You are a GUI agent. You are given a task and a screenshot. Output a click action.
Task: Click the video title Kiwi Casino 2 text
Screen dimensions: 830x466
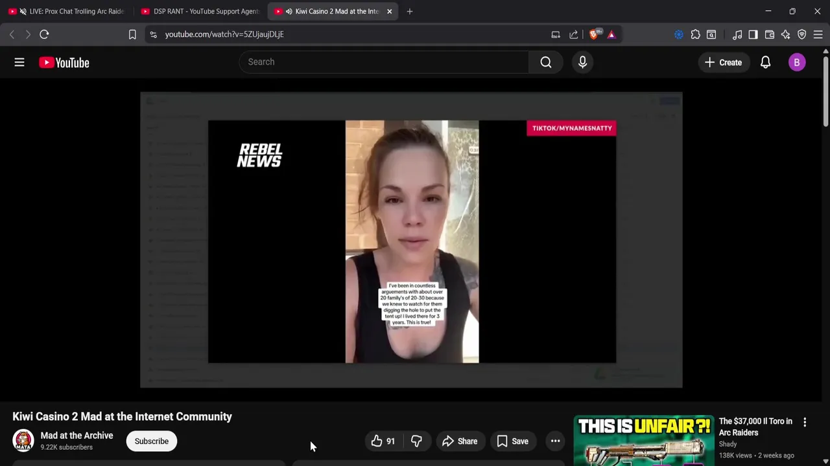(x=122, y=416)
